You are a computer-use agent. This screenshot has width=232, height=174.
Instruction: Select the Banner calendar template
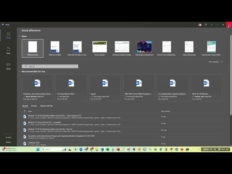(100, 48)
